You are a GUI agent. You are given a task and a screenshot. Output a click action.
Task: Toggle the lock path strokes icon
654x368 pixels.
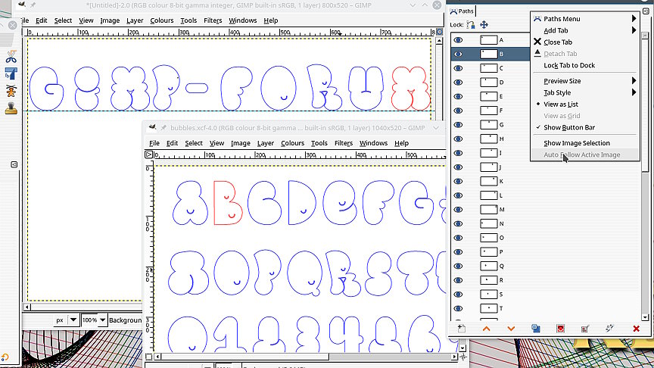coord(471,25)
